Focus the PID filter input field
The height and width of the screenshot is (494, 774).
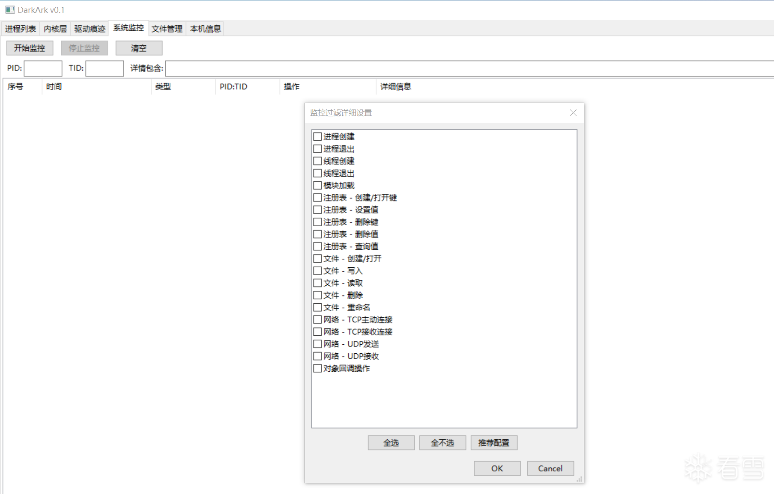click(43, 68)
